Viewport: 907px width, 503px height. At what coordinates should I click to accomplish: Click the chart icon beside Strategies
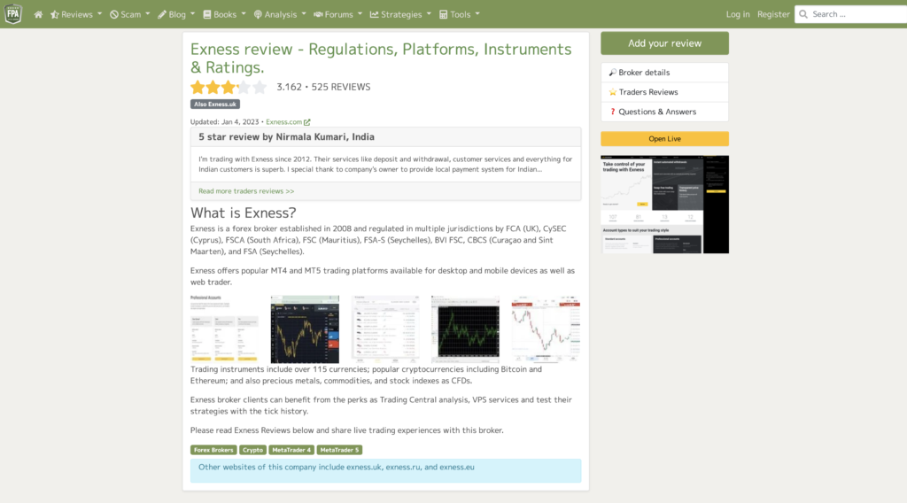click(x=375, y=14)
